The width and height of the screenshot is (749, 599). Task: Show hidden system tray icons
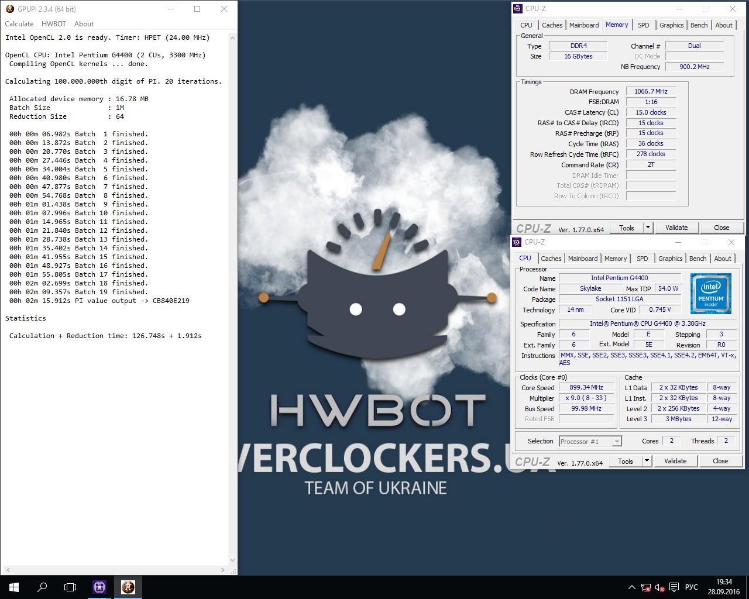click(x=631, y=587)
